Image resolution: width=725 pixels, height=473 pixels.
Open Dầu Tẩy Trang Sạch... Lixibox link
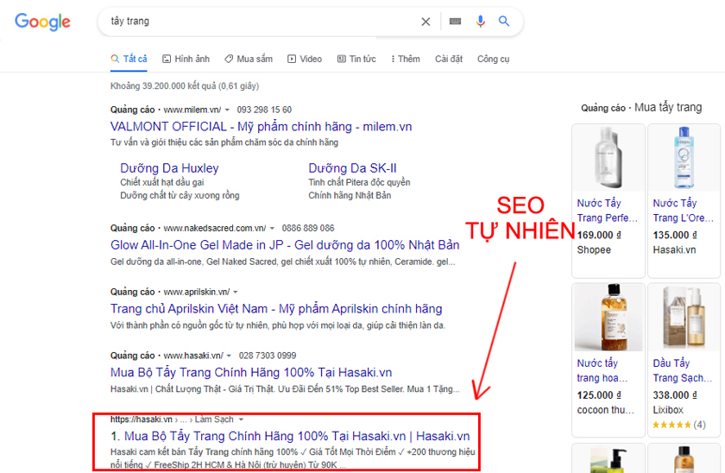tap(683, 370)
